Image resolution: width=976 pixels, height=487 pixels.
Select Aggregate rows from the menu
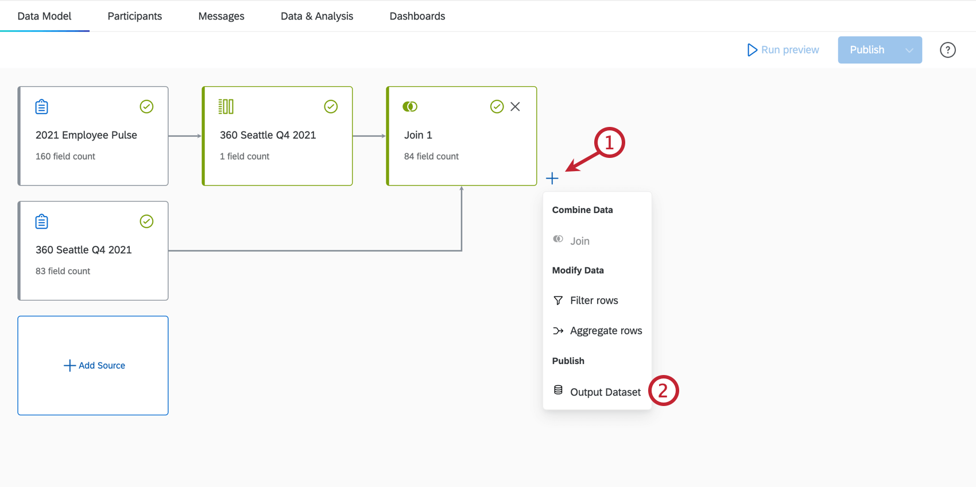coord(597,331)
